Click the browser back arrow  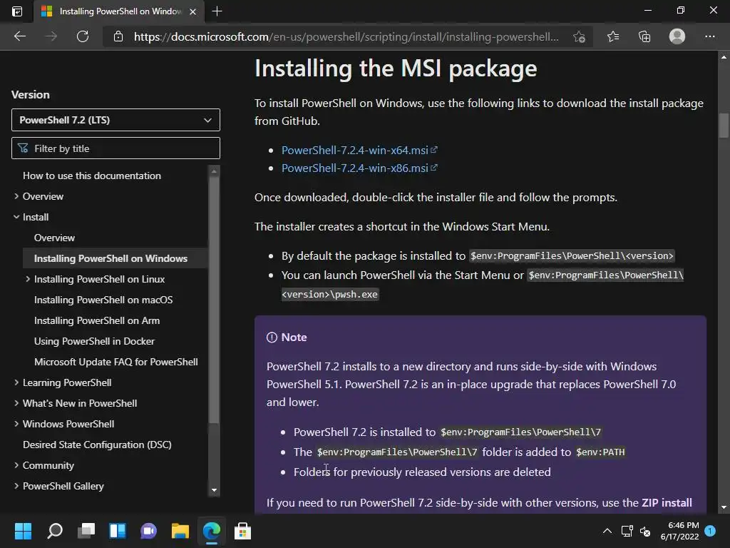[x=19, y=36]
